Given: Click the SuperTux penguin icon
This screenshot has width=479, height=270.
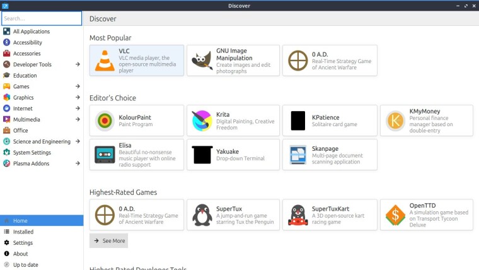Looking at the screenshot, I should 202,215.
